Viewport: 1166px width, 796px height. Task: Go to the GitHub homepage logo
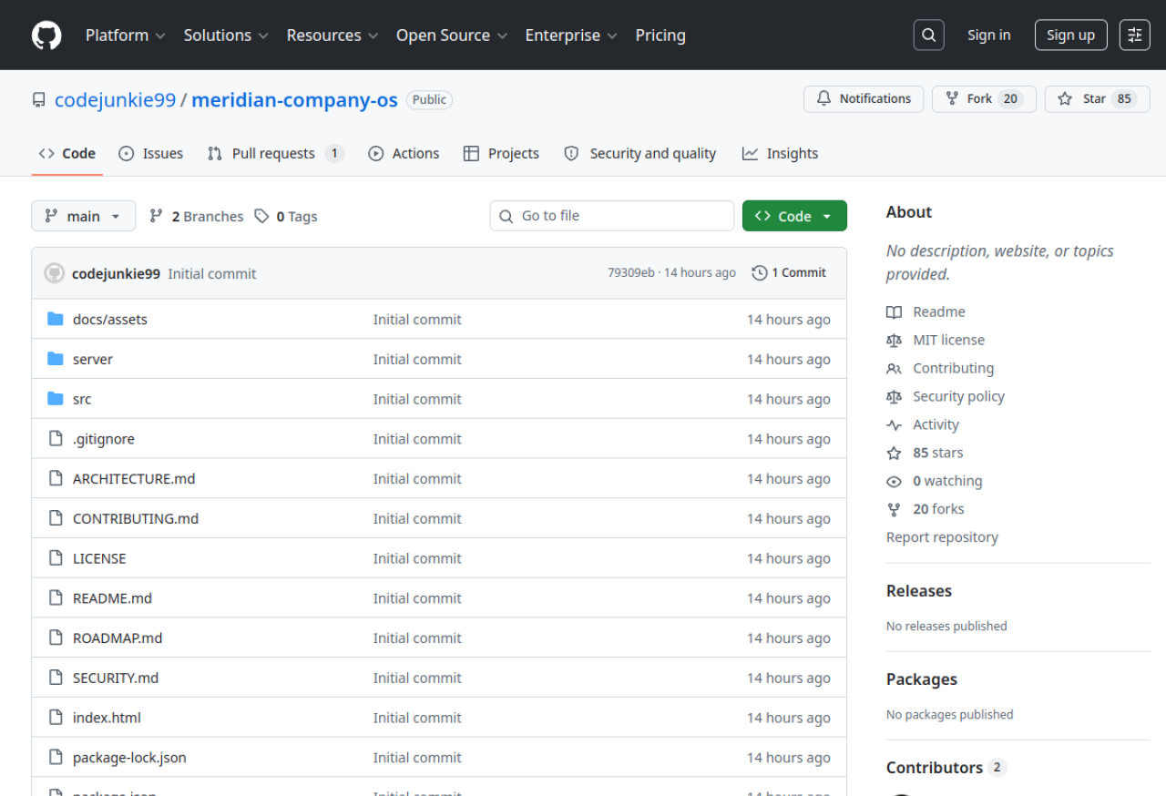coord(46,36)
